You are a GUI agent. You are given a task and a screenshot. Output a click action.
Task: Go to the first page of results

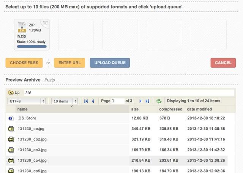tap(86, 101)
